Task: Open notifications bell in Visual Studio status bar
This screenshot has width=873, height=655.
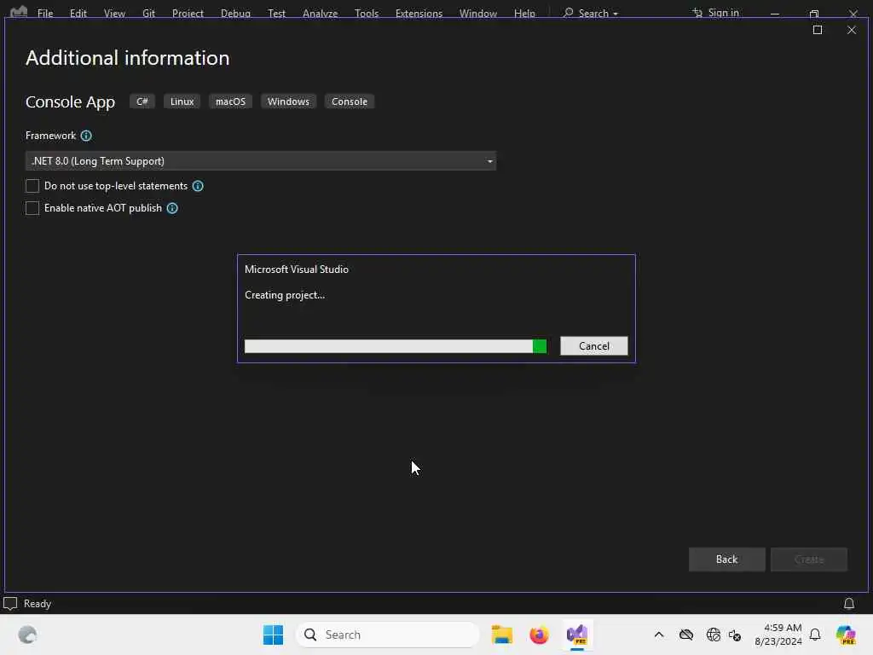Action: pyautogui.click(x=849, y=604)
